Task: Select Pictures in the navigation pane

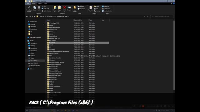Action: click(x=32, y=56)
